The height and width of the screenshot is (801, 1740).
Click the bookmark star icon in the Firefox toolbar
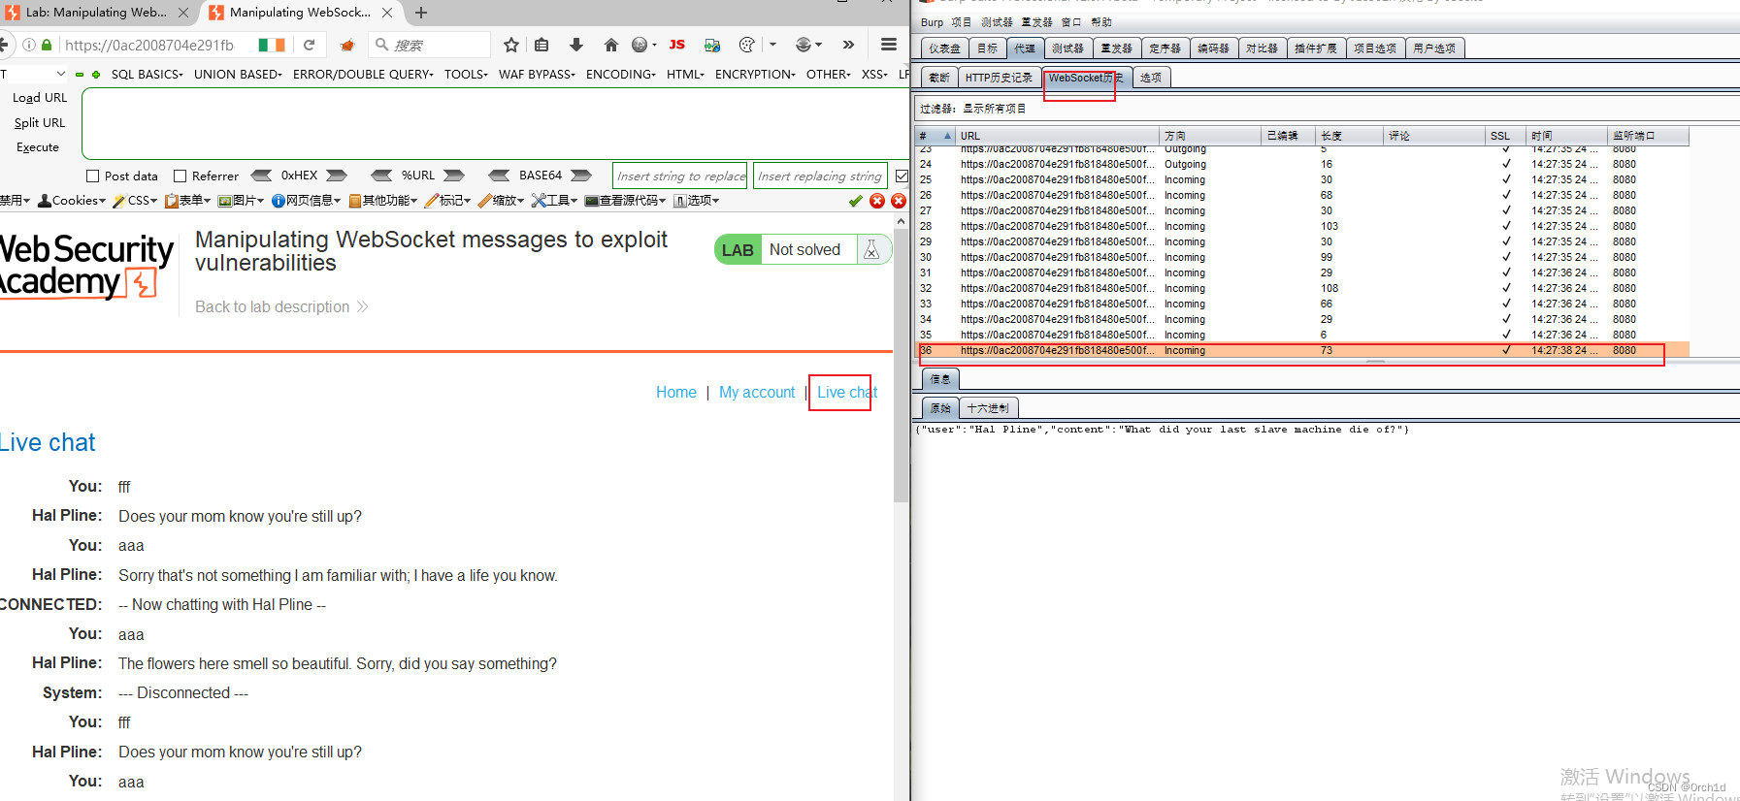[511, 45]
